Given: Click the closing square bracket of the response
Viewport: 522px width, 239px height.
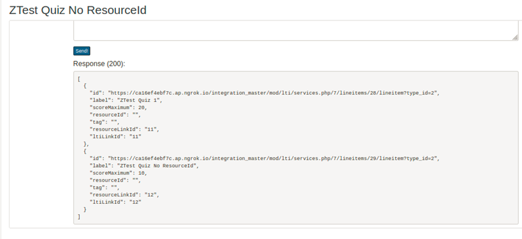Looking at the screenshot, I should click(79, 217).
